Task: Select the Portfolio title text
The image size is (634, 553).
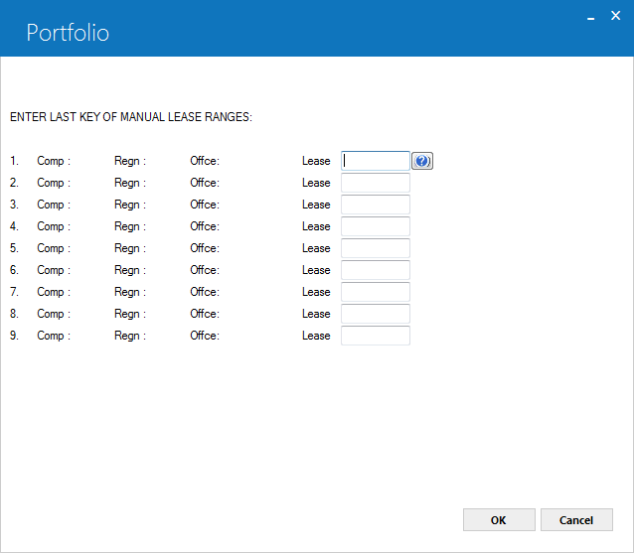Action: [x=68, y=33]
